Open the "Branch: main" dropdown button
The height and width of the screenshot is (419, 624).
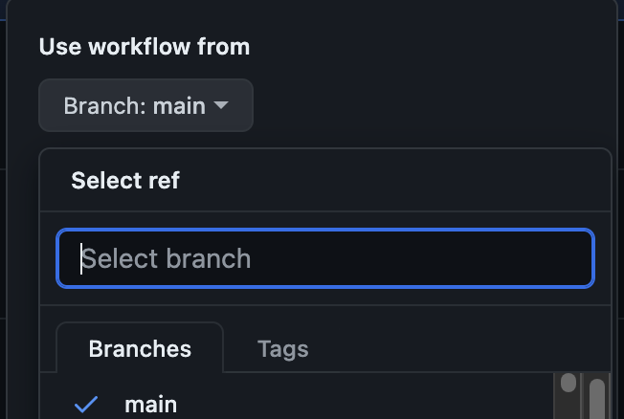145,105
